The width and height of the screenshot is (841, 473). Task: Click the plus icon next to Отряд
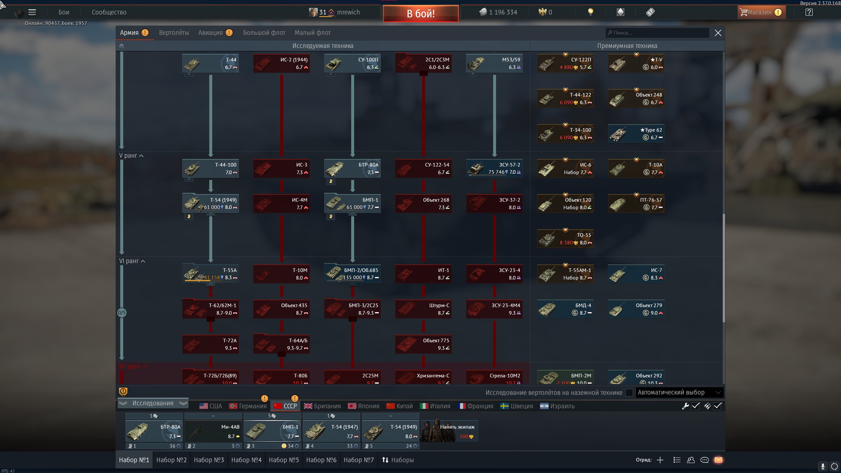[660, 460]
